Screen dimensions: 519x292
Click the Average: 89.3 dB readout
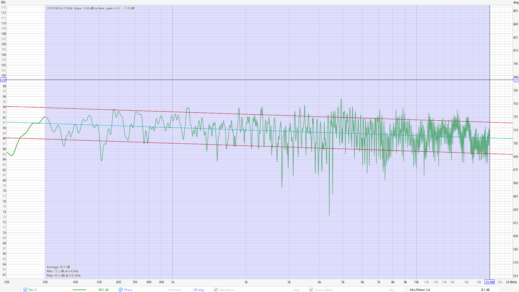pos(58,267)
